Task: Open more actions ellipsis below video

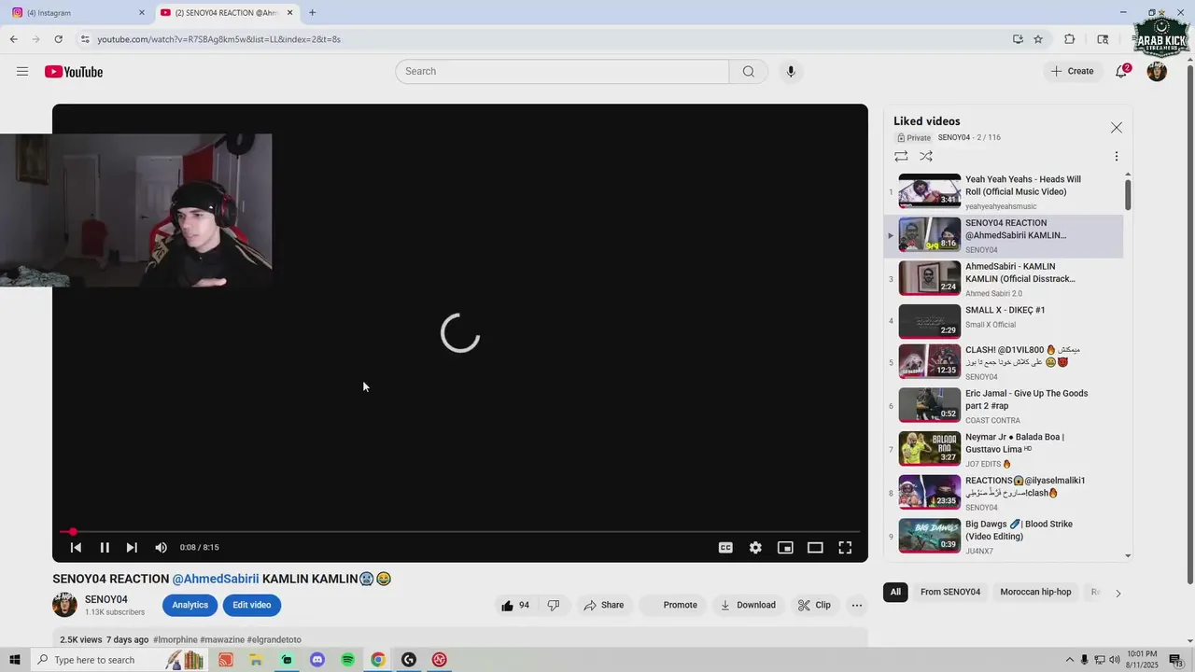Action: (x=857, y=605)
